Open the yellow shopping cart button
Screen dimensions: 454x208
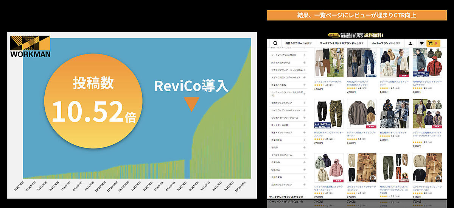433,43
